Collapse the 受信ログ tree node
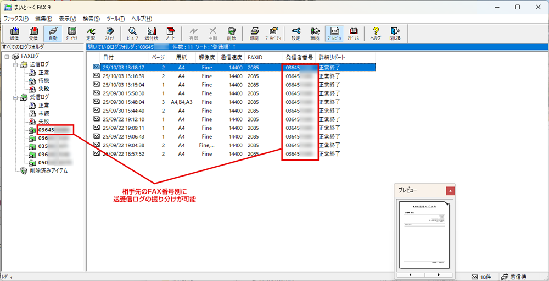 (15, 97)
